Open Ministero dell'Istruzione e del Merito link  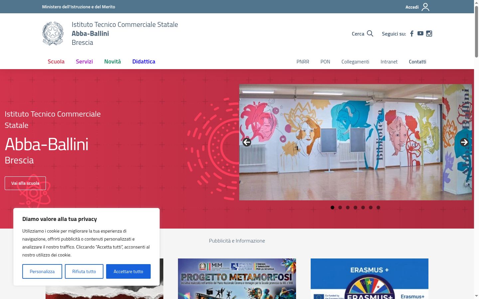click(79, 7)
